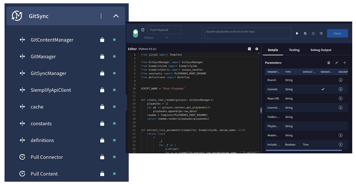356x184 pixels.
Task: Click the job type icon beside Push Playbook name
Action: (x=143, y=30)
